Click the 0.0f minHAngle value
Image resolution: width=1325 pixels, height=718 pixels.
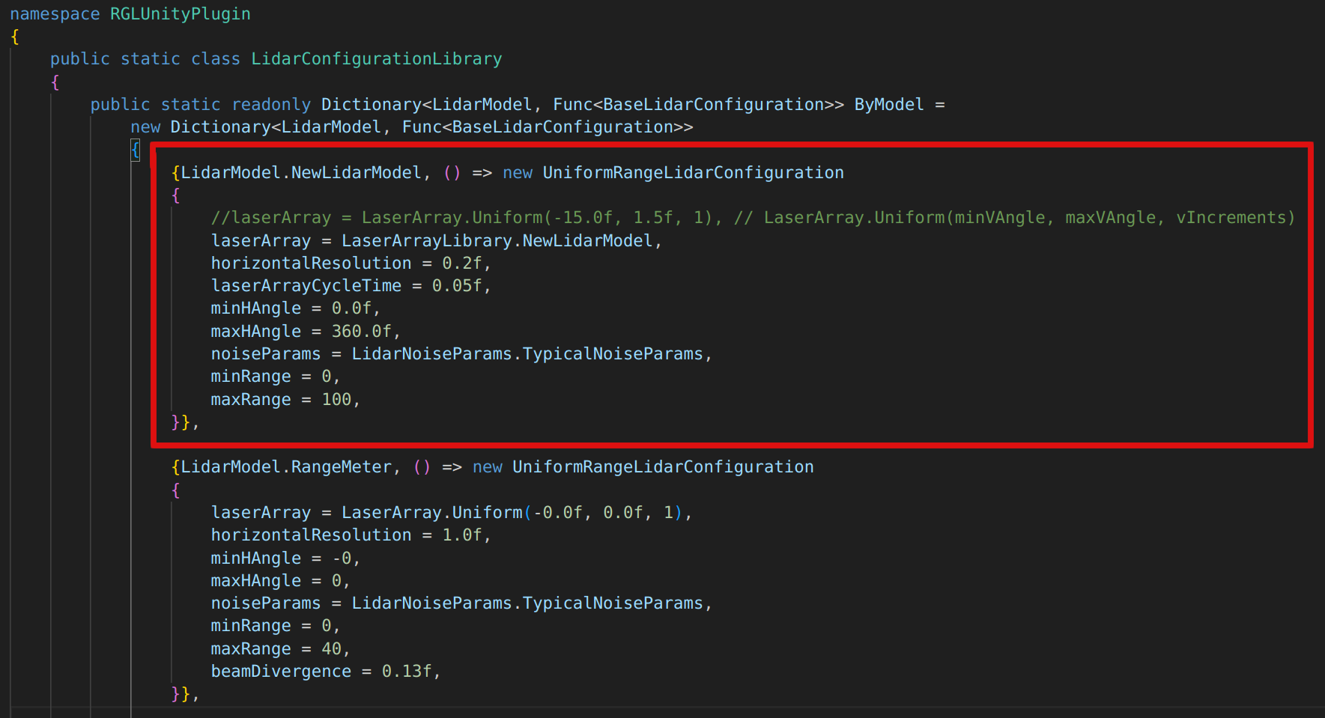click(351, 308)
